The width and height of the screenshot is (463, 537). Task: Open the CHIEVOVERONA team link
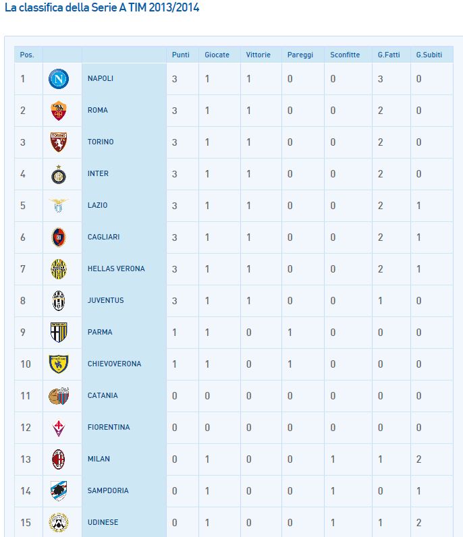pyautogui.click(x=114, y=364)
